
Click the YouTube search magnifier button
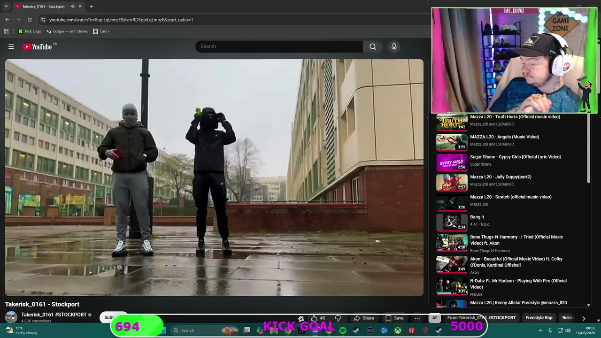[x=373, y=46]
